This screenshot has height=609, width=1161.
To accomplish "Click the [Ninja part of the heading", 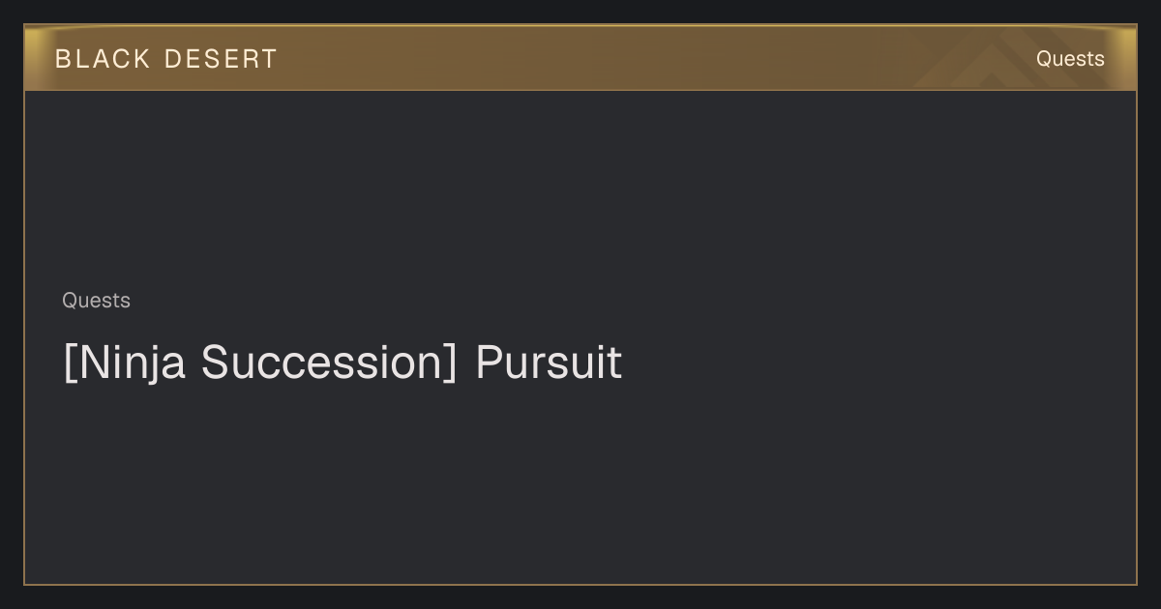I will pyautogui.click(x=124, y=364).
